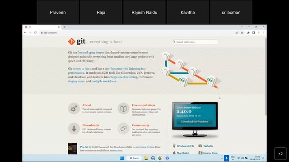Open the About section link
This screenshot has width=289, height=162.
pos(87,105)
